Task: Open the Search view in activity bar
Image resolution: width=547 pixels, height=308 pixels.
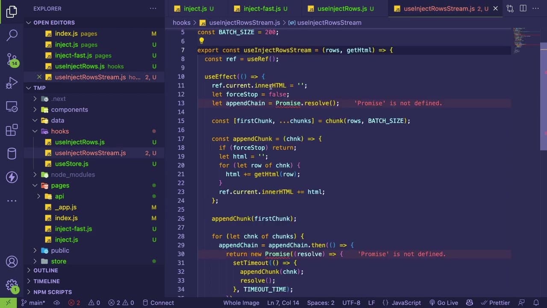Action: [12, 35]
